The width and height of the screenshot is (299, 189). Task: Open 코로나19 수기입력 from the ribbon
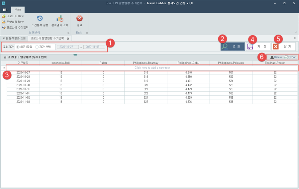15,28
